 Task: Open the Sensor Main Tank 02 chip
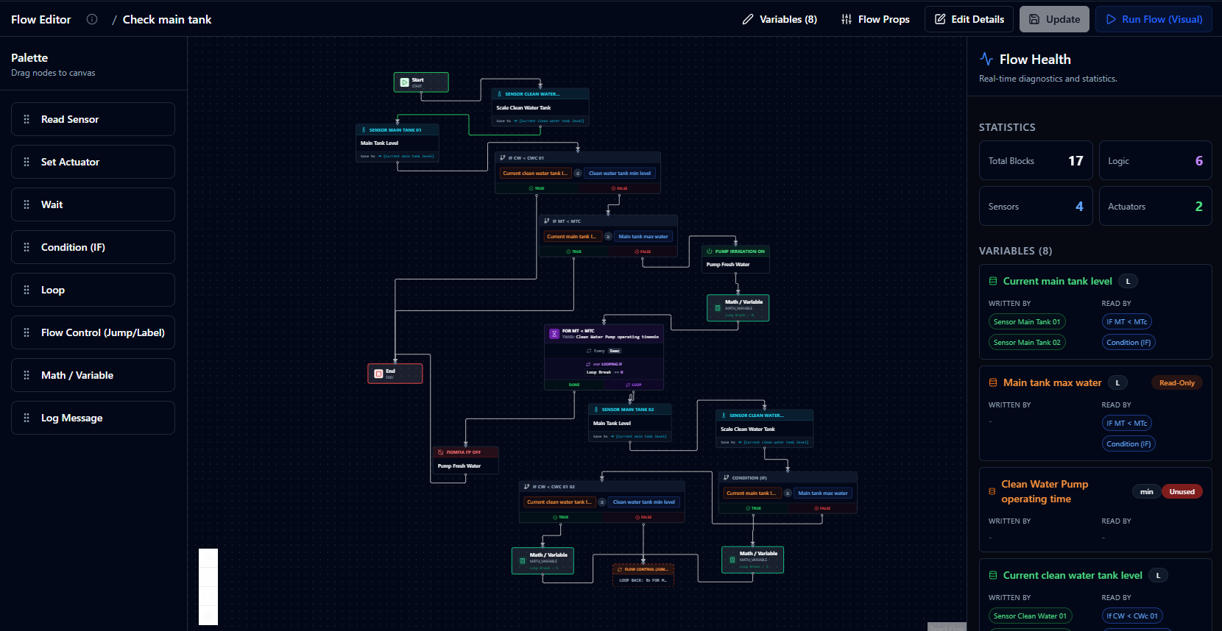(x=1027, y=342)
